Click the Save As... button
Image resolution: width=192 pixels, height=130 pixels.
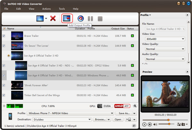coord(124,113)
